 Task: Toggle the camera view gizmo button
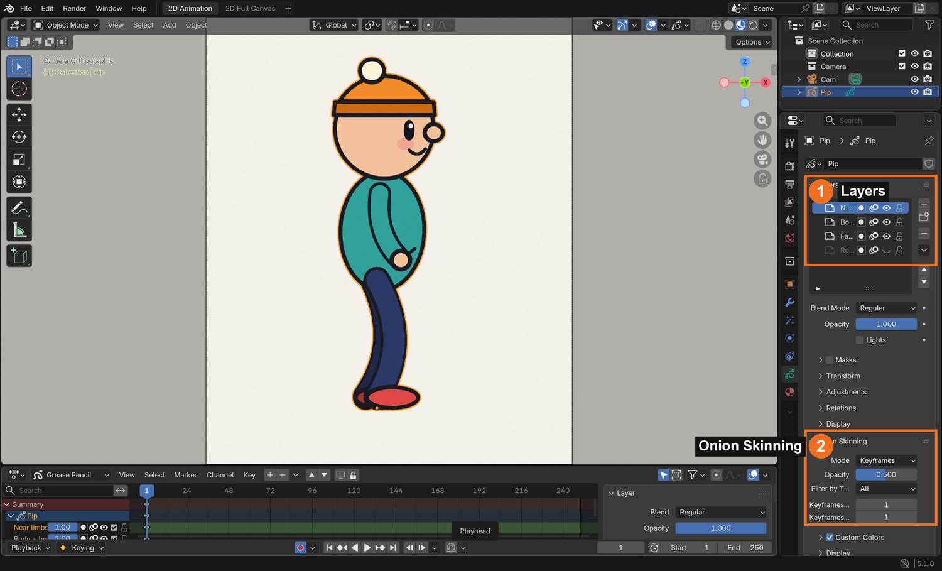[762, 159]
